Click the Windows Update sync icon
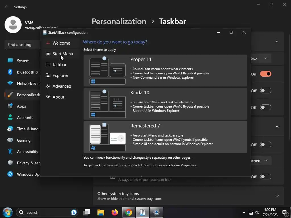 (x=10, y=174)
